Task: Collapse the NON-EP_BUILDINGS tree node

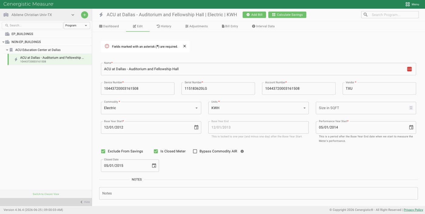Action: pos(3,42)
